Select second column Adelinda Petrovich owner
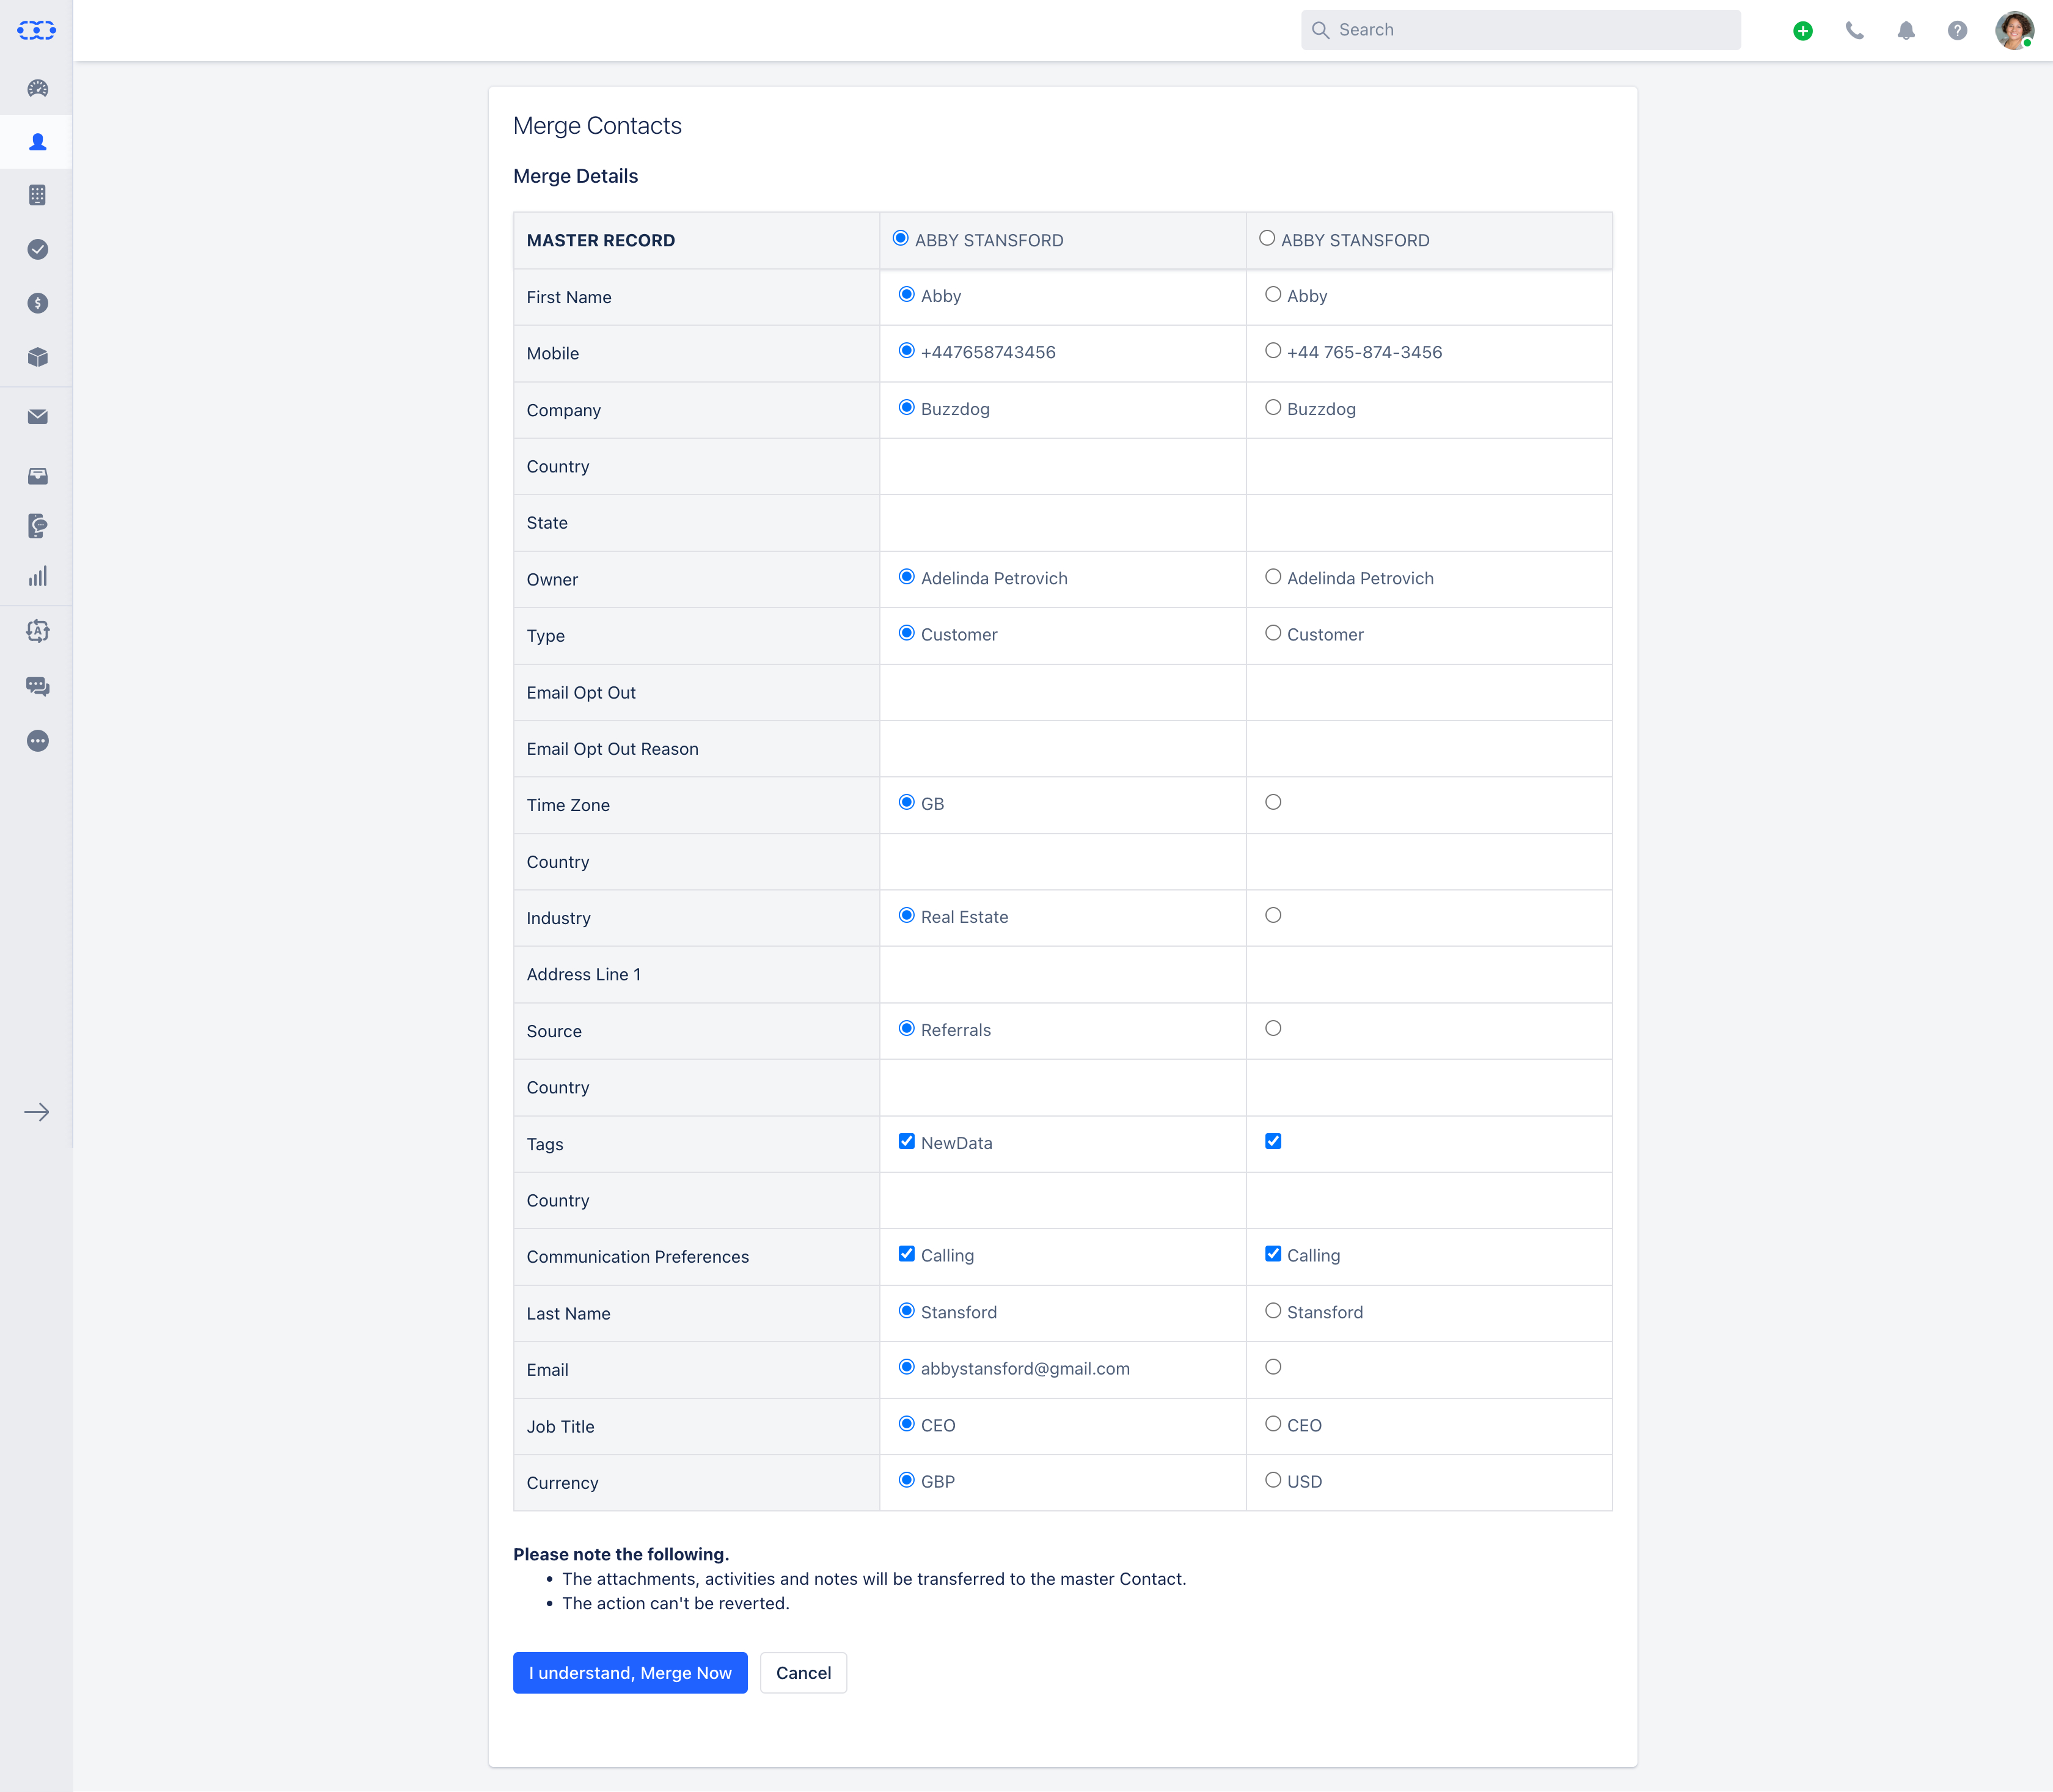This screenshot has width=2053, height=1792. (x=1272, y=577)
